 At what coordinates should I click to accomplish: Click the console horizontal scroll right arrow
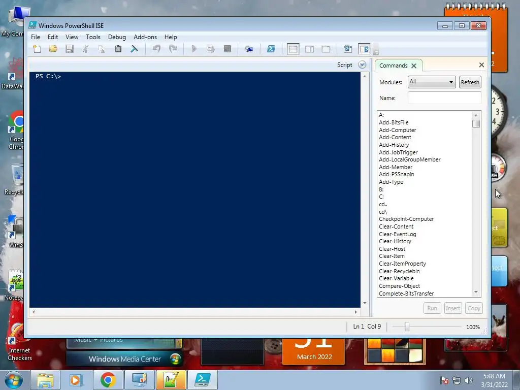tap(356, 312)
